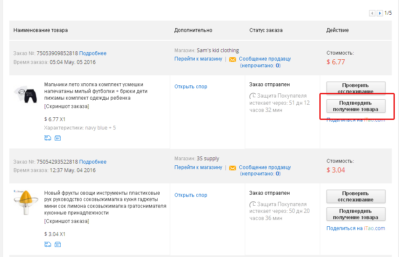
Task: Open a dispute for the juicer order
Action: tap(191, 195)
